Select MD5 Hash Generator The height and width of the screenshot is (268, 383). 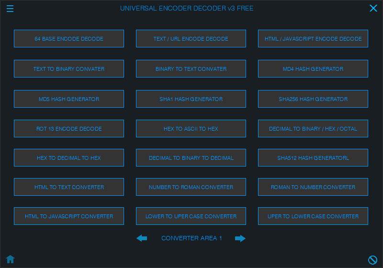[x=69, y=99]
